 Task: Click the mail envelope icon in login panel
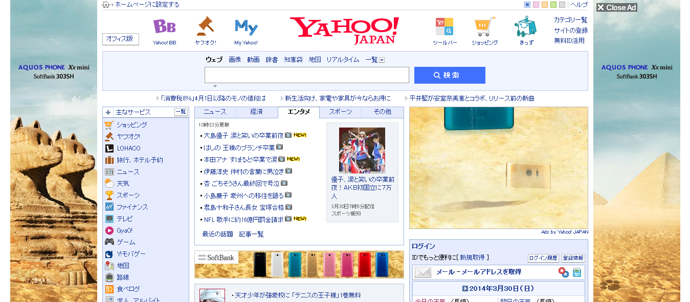tap(423, 272)
